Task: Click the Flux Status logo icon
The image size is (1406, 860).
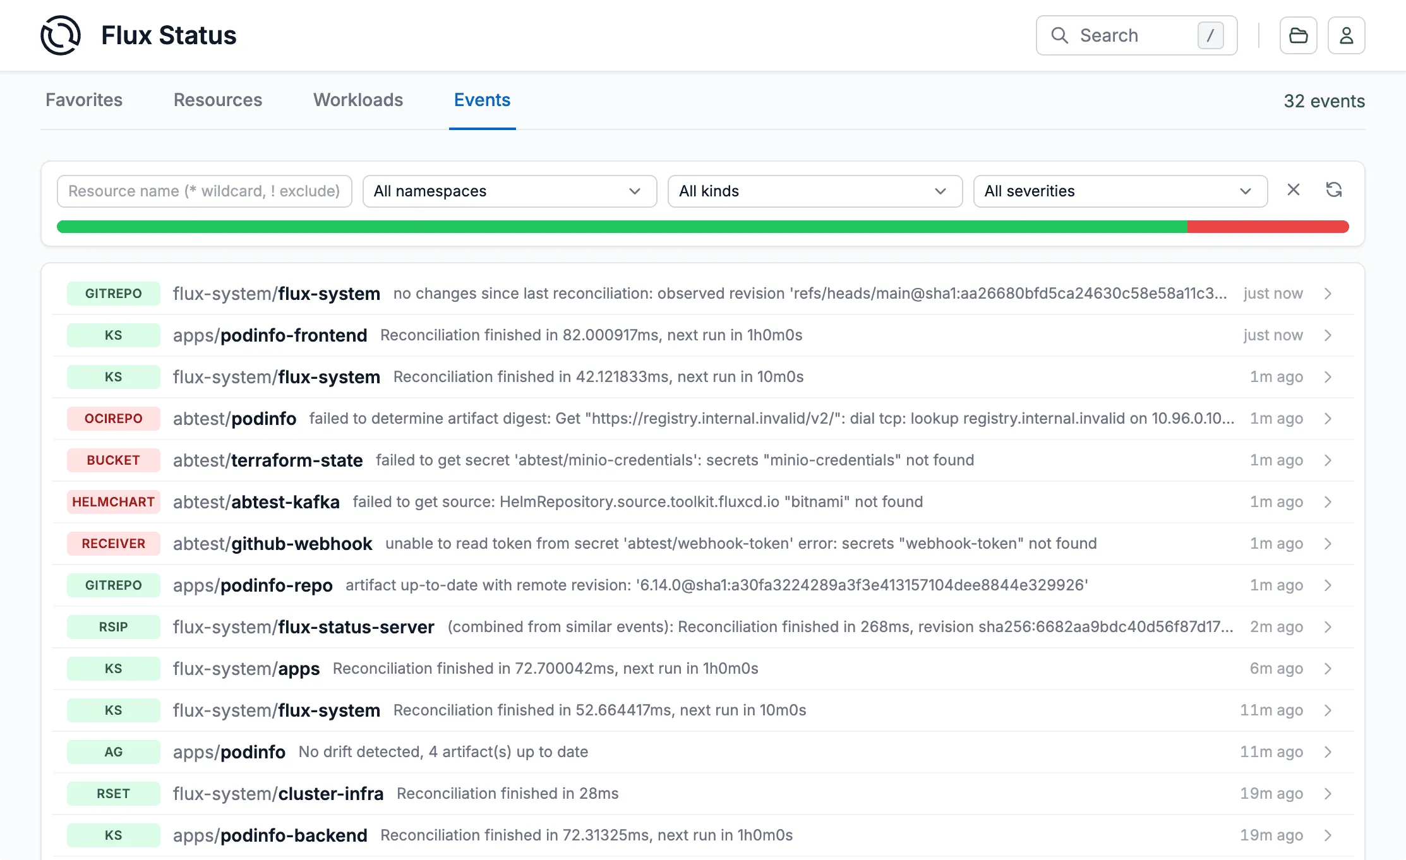Action: 61,35
